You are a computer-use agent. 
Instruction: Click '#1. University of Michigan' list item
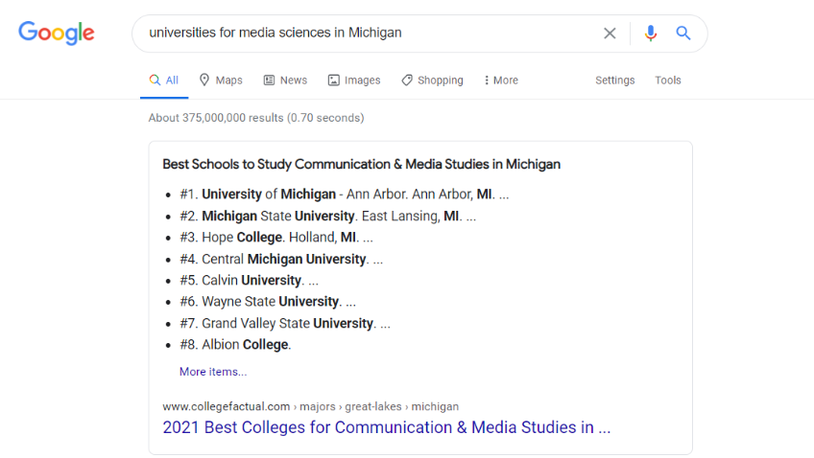pos(345,195)
